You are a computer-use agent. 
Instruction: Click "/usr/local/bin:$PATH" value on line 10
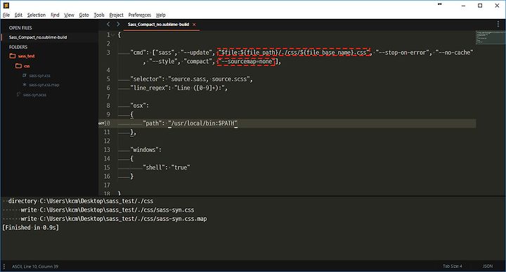click(202, 123)
